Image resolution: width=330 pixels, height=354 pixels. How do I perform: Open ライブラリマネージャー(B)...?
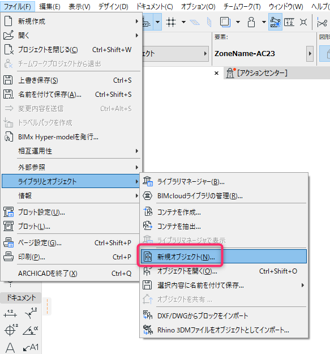[224, 182]
